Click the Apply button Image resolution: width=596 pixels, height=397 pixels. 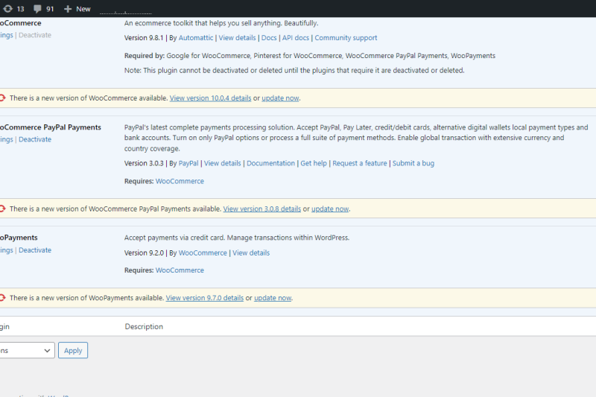coord(73,350)
